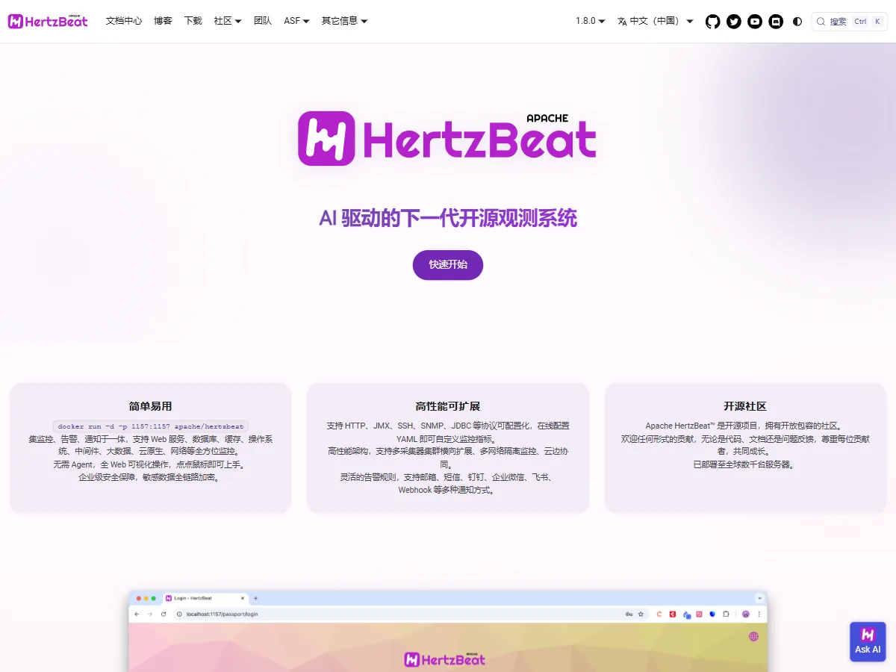Click the 高性能可扩展 card heading
The image size is (896, 672).
(448, 406)
